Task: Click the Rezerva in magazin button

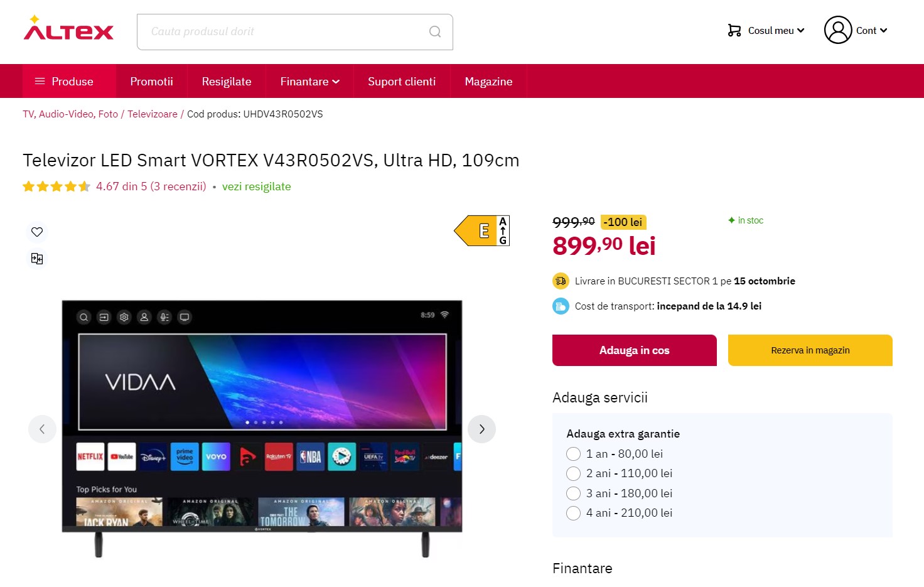Action: pyautogui.click(x=810, y=350)
